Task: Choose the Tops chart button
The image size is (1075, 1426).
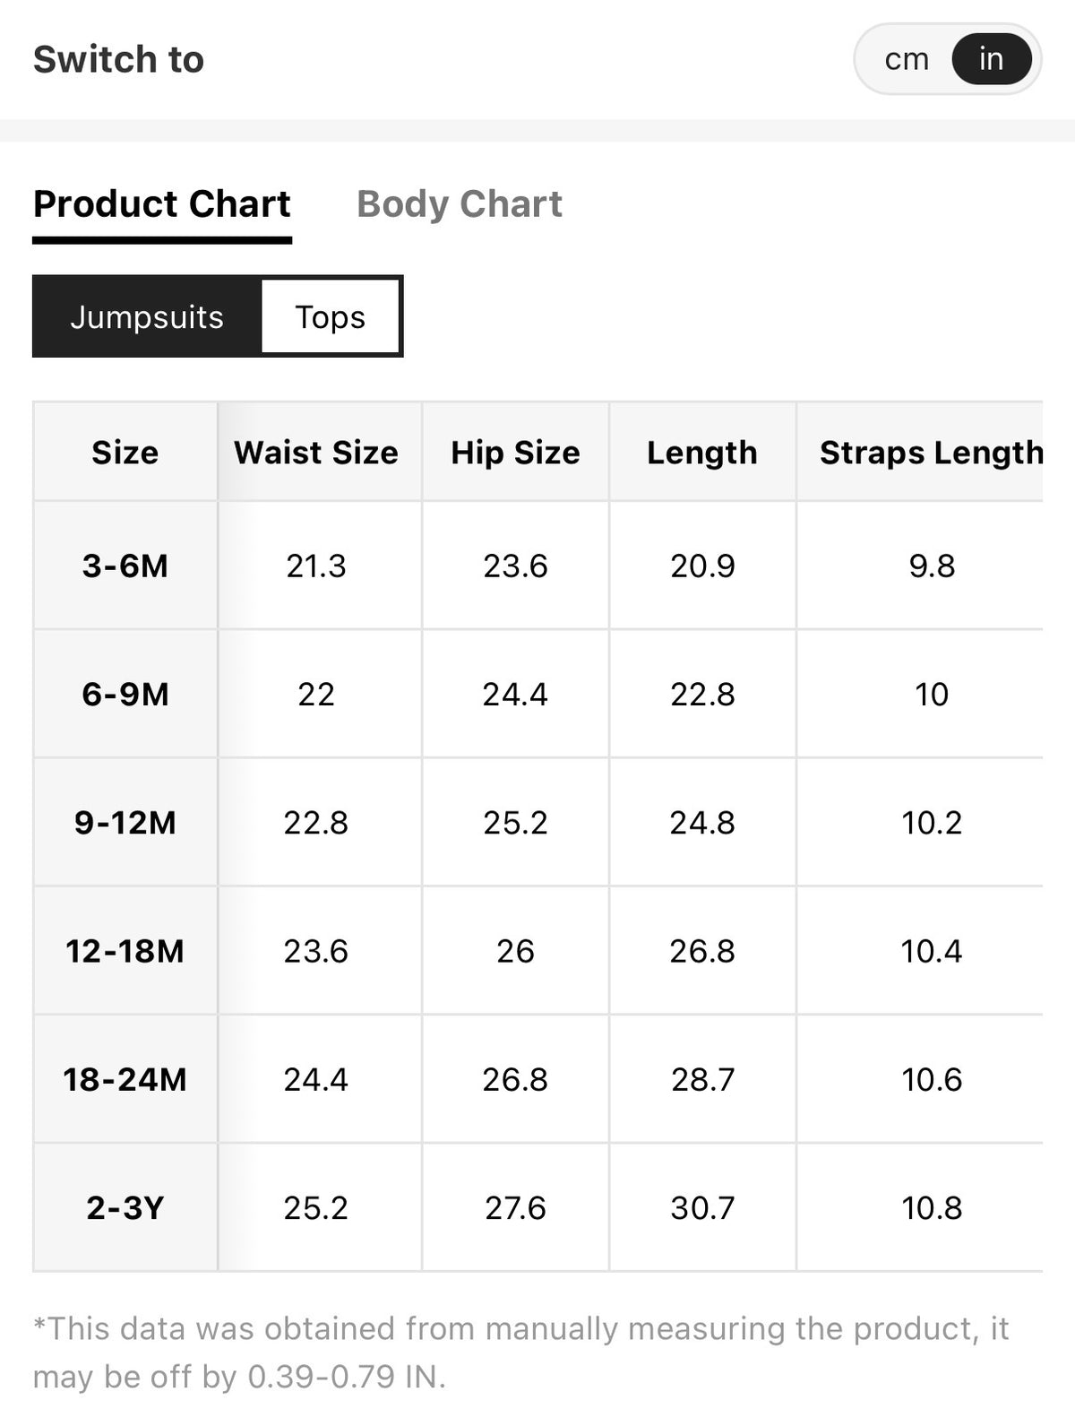Action: (x=331, y=316)
